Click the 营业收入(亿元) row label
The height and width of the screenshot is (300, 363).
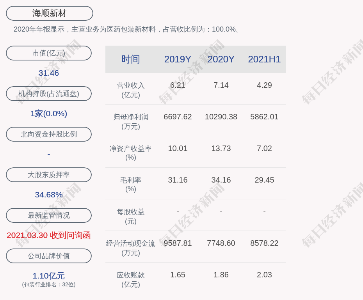131,90
